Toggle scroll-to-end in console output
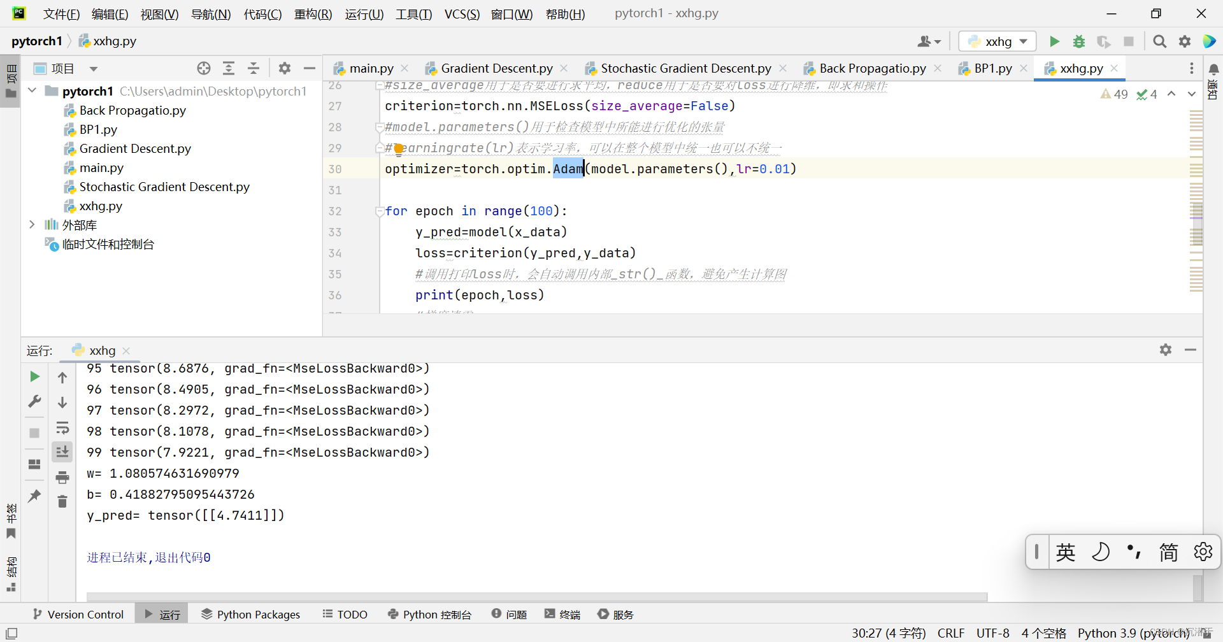The image size is (1223, 642). (62, 451)
